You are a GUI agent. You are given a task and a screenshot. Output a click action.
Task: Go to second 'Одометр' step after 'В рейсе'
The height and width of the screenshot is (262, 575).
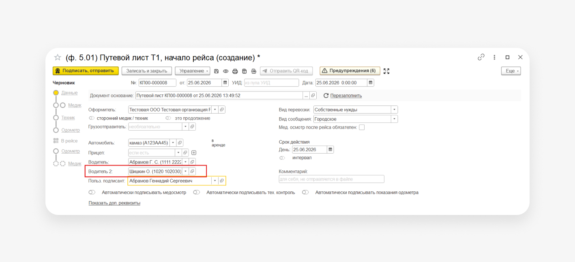click(71, 151)
